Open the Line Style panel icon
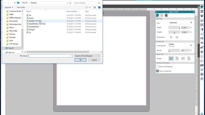205x115 pixels. coord(202,20)
